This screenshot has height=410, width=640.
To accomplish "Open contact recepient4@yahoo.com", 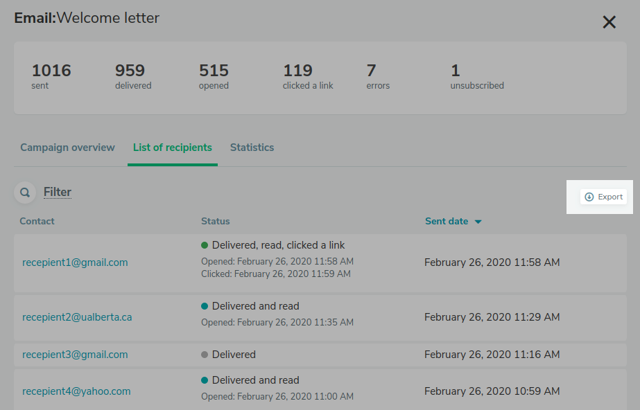I will pos(76,391).
